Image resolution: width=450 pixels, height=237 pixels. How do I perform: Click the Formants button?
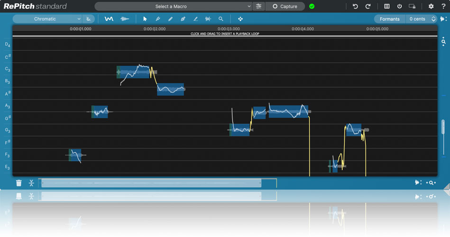point(389,19)
